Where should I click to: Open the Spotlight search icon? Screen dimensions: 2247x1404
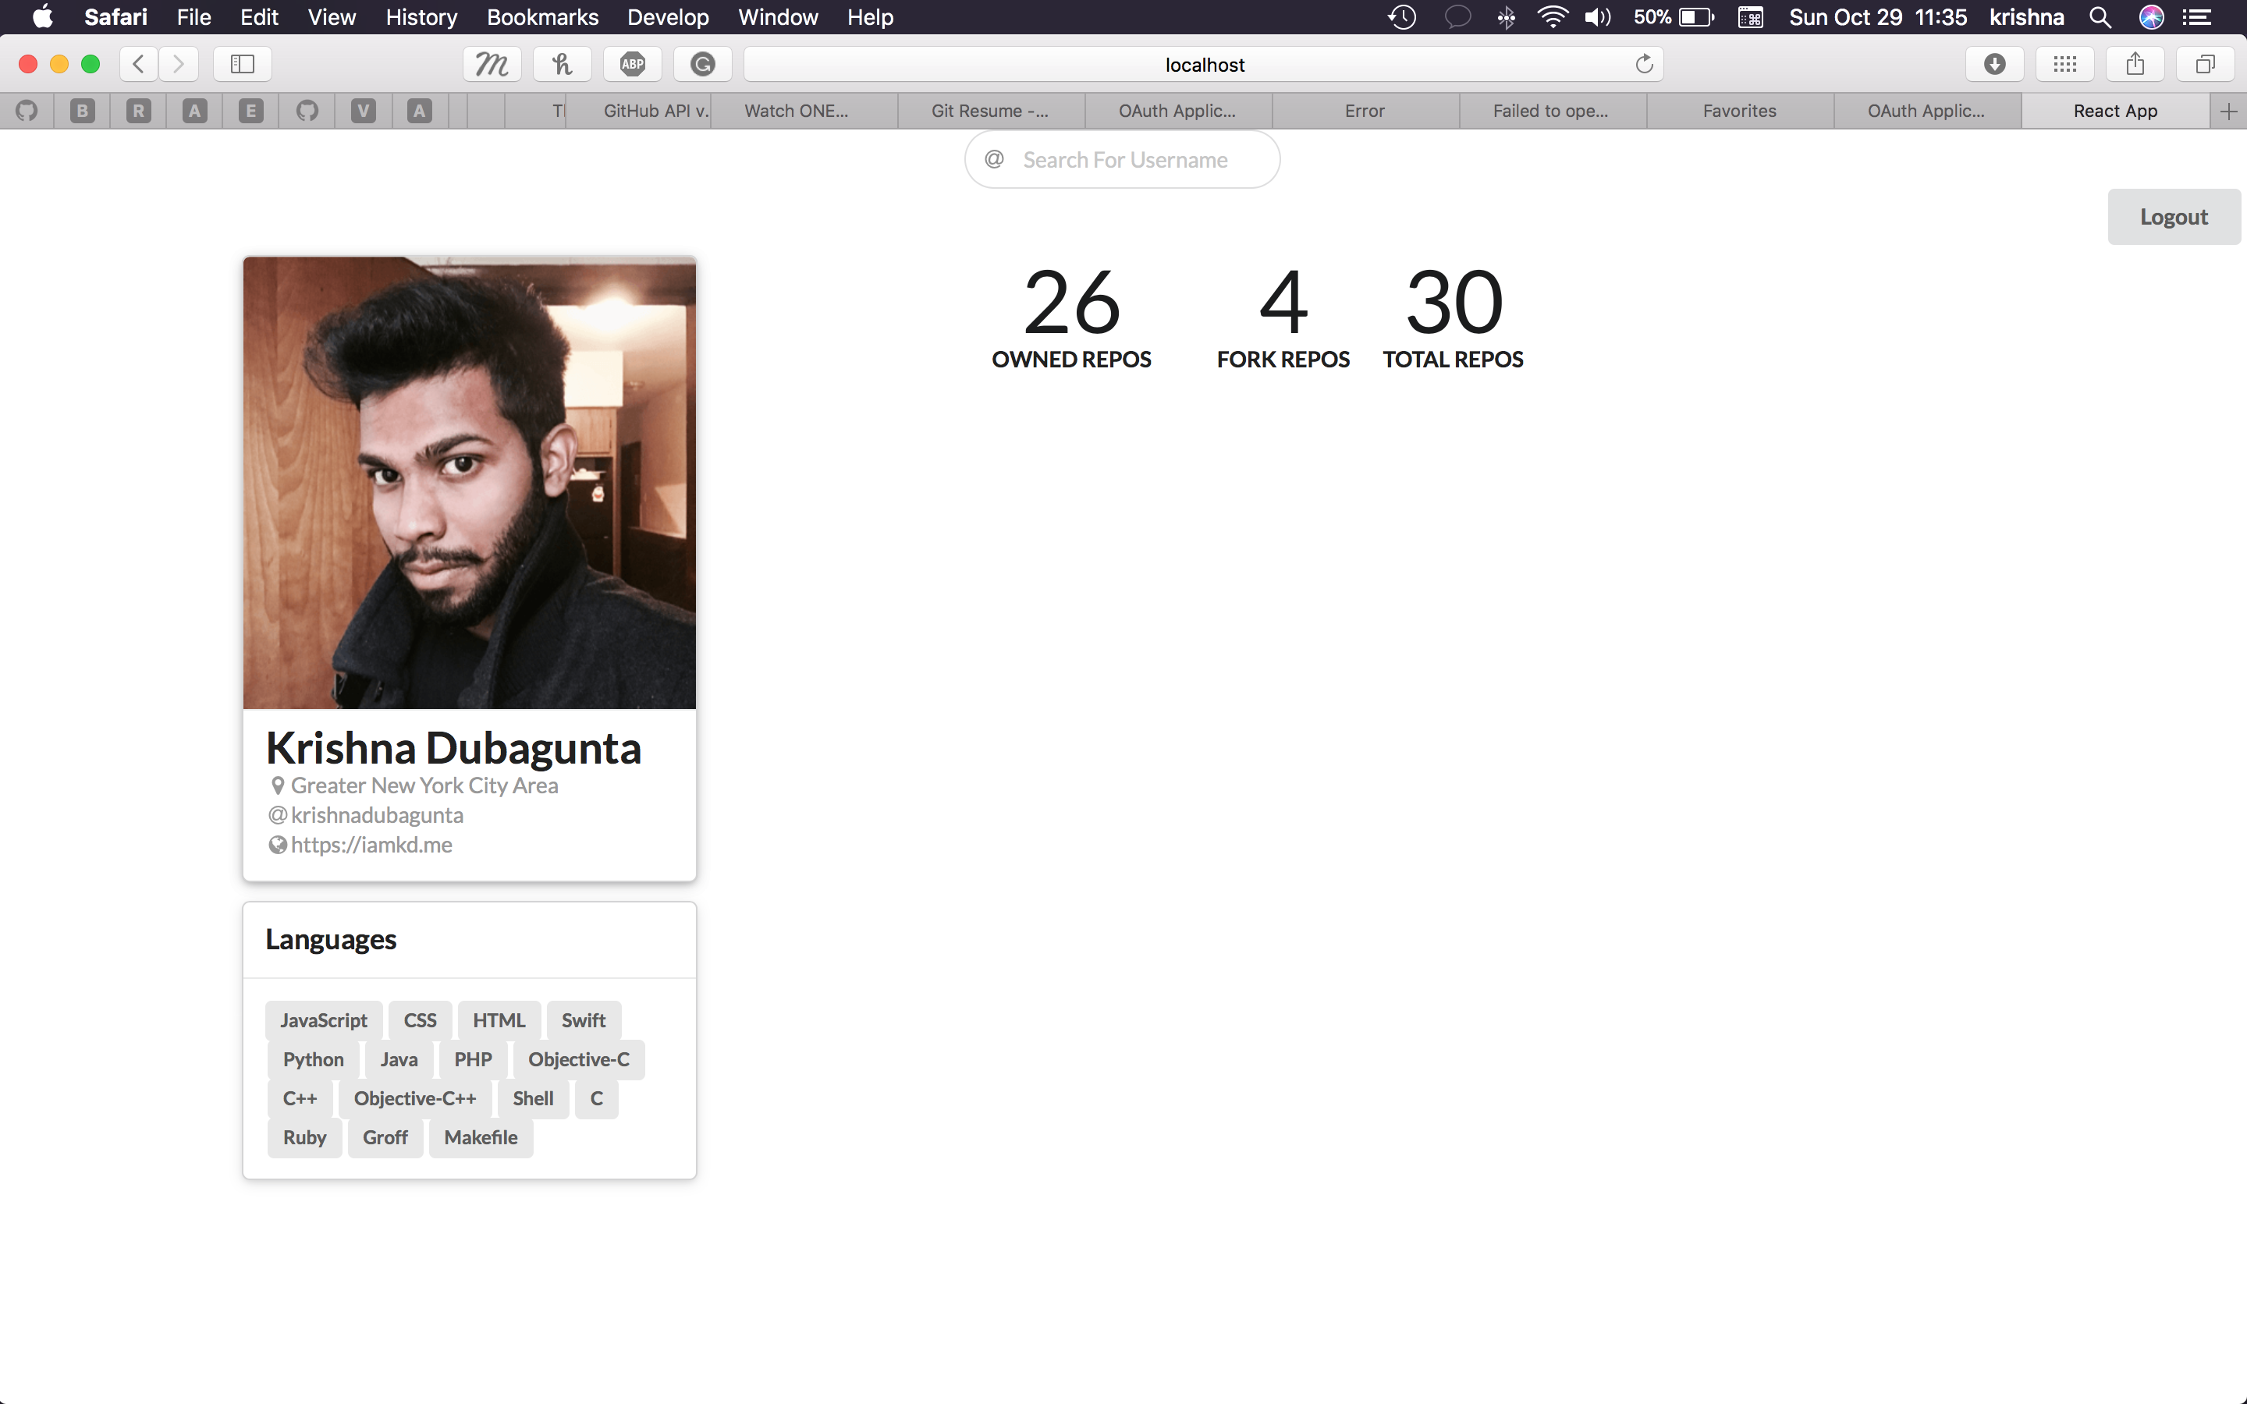2100,18
